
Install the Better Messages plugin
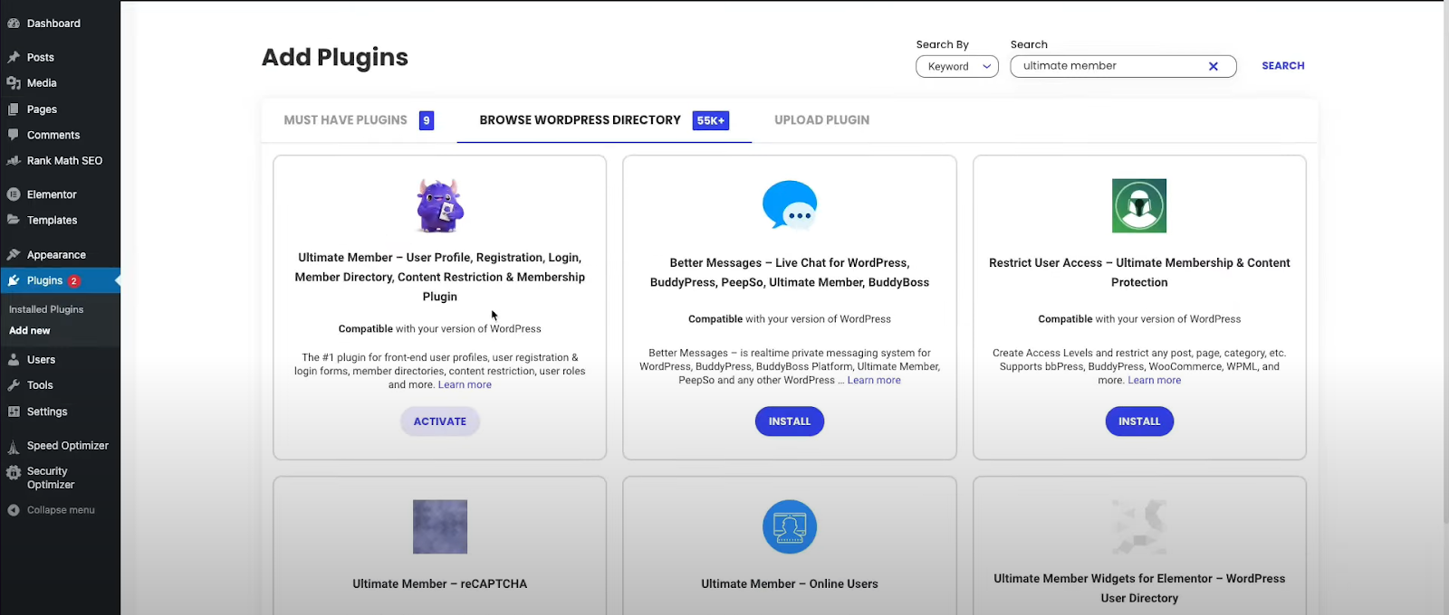pos(790,421)
